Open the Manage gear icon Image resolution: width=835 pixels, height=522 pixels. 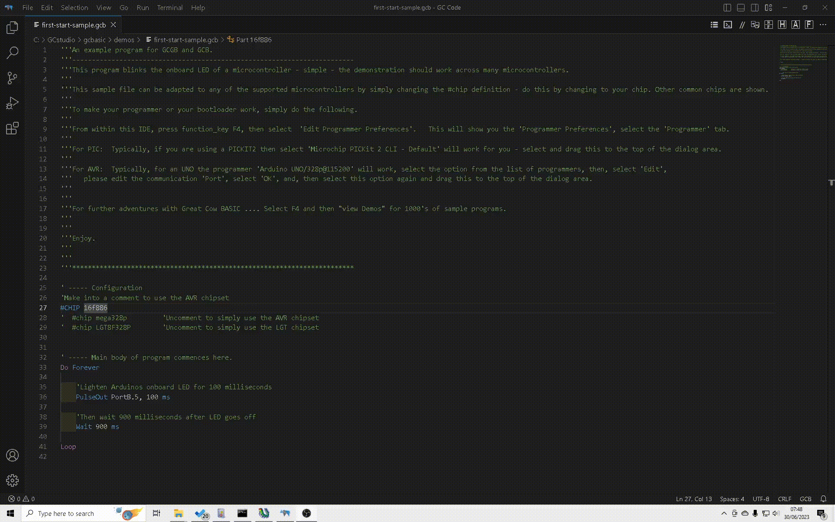(x=12, y=480)
